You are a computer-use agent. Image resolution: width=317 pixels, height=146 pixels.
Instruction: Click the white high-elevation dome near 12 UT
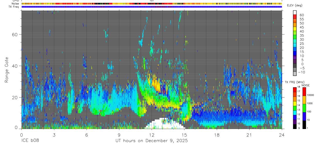point(164,124)
